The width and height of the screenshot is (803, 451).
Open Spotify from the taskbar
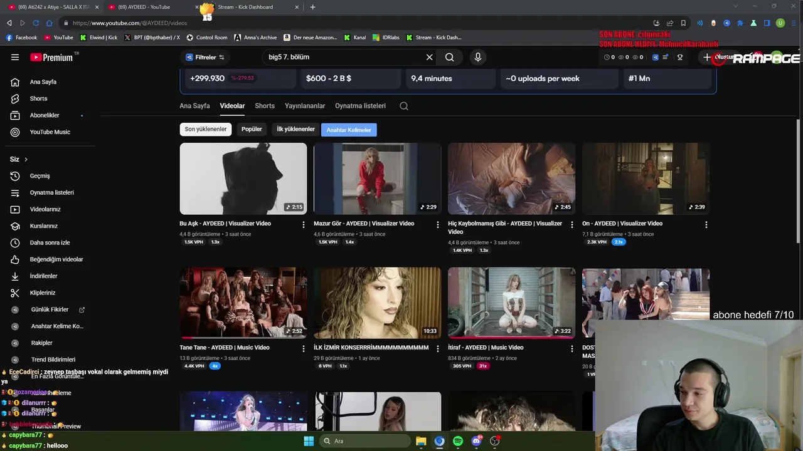458,441
